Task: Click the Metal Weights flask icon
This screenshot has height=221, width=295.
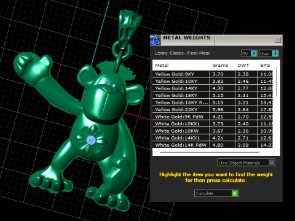Action: pos(155,40)
